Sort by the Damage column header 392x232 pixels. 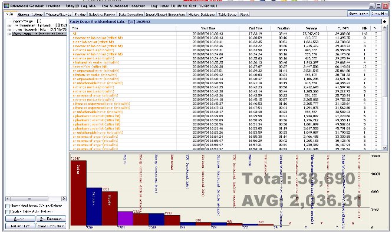(x=311, y=28)
